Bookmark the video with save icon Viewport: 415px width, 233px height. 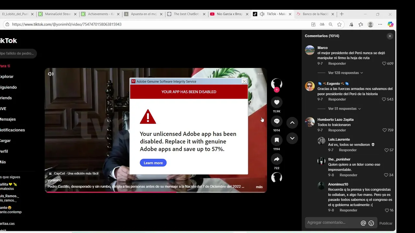pyautogui.click(x=277, y=140)
